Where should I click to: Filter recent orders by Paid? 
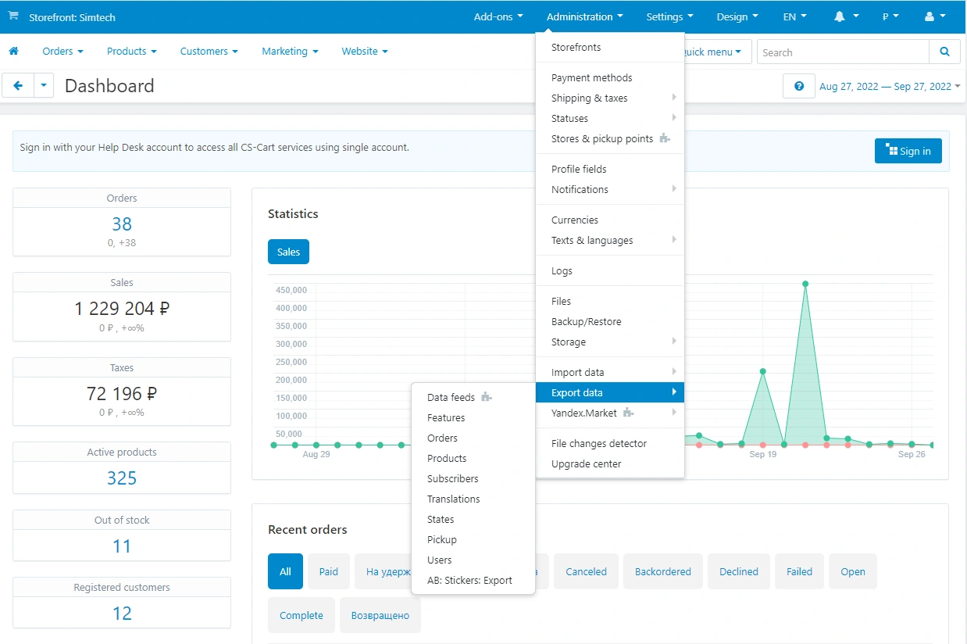pos(329,571)
